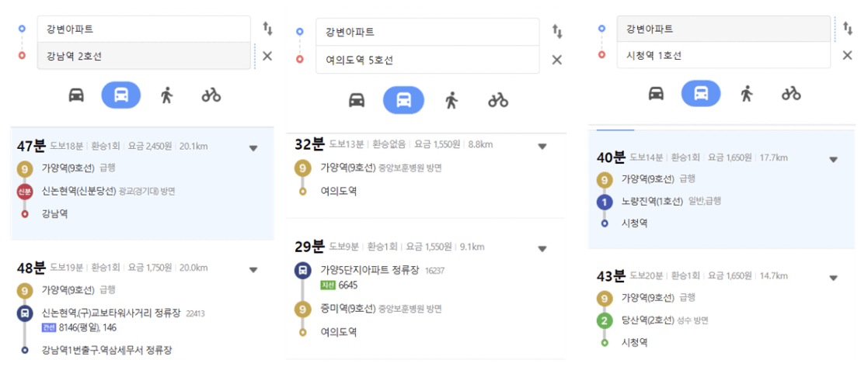Viewport: 861px width, 370px height.
Task: Select bus transit mode in the 시청역 panel
Action: coord(701,94)
